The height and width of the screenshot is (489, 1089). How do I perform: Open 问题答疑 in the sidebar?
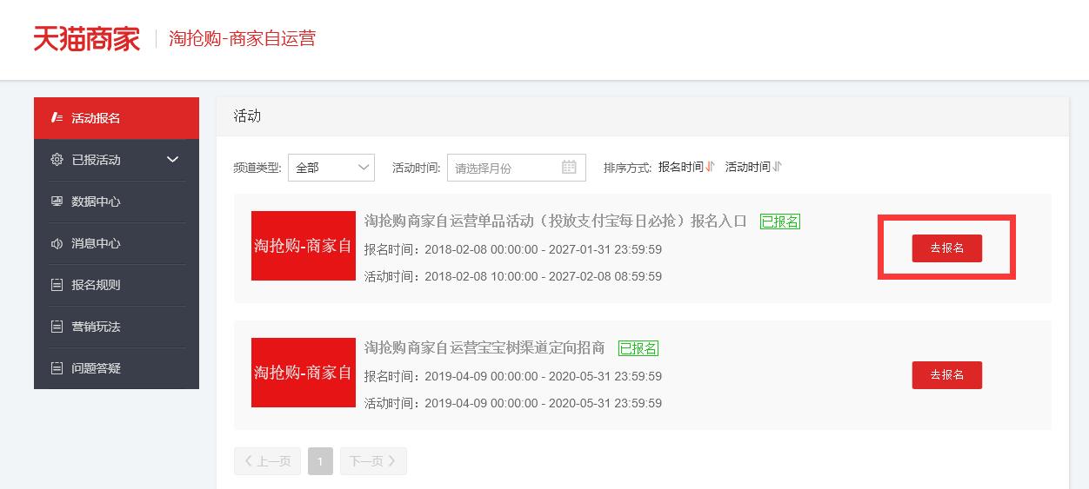click(x=117, y=368)
